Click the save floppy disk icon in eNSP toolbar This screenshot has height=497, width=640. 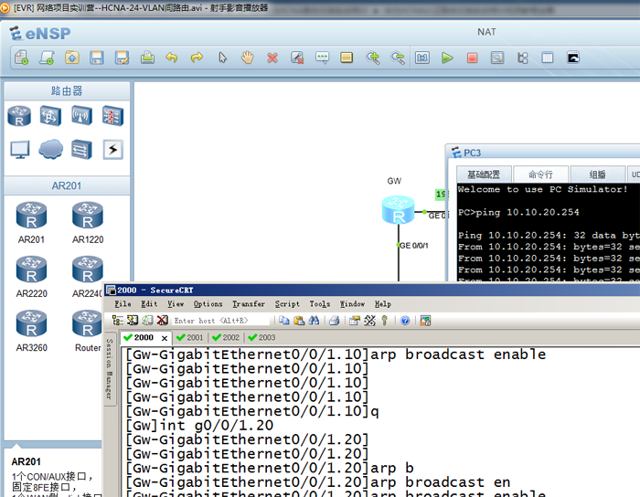click(97, 58)
